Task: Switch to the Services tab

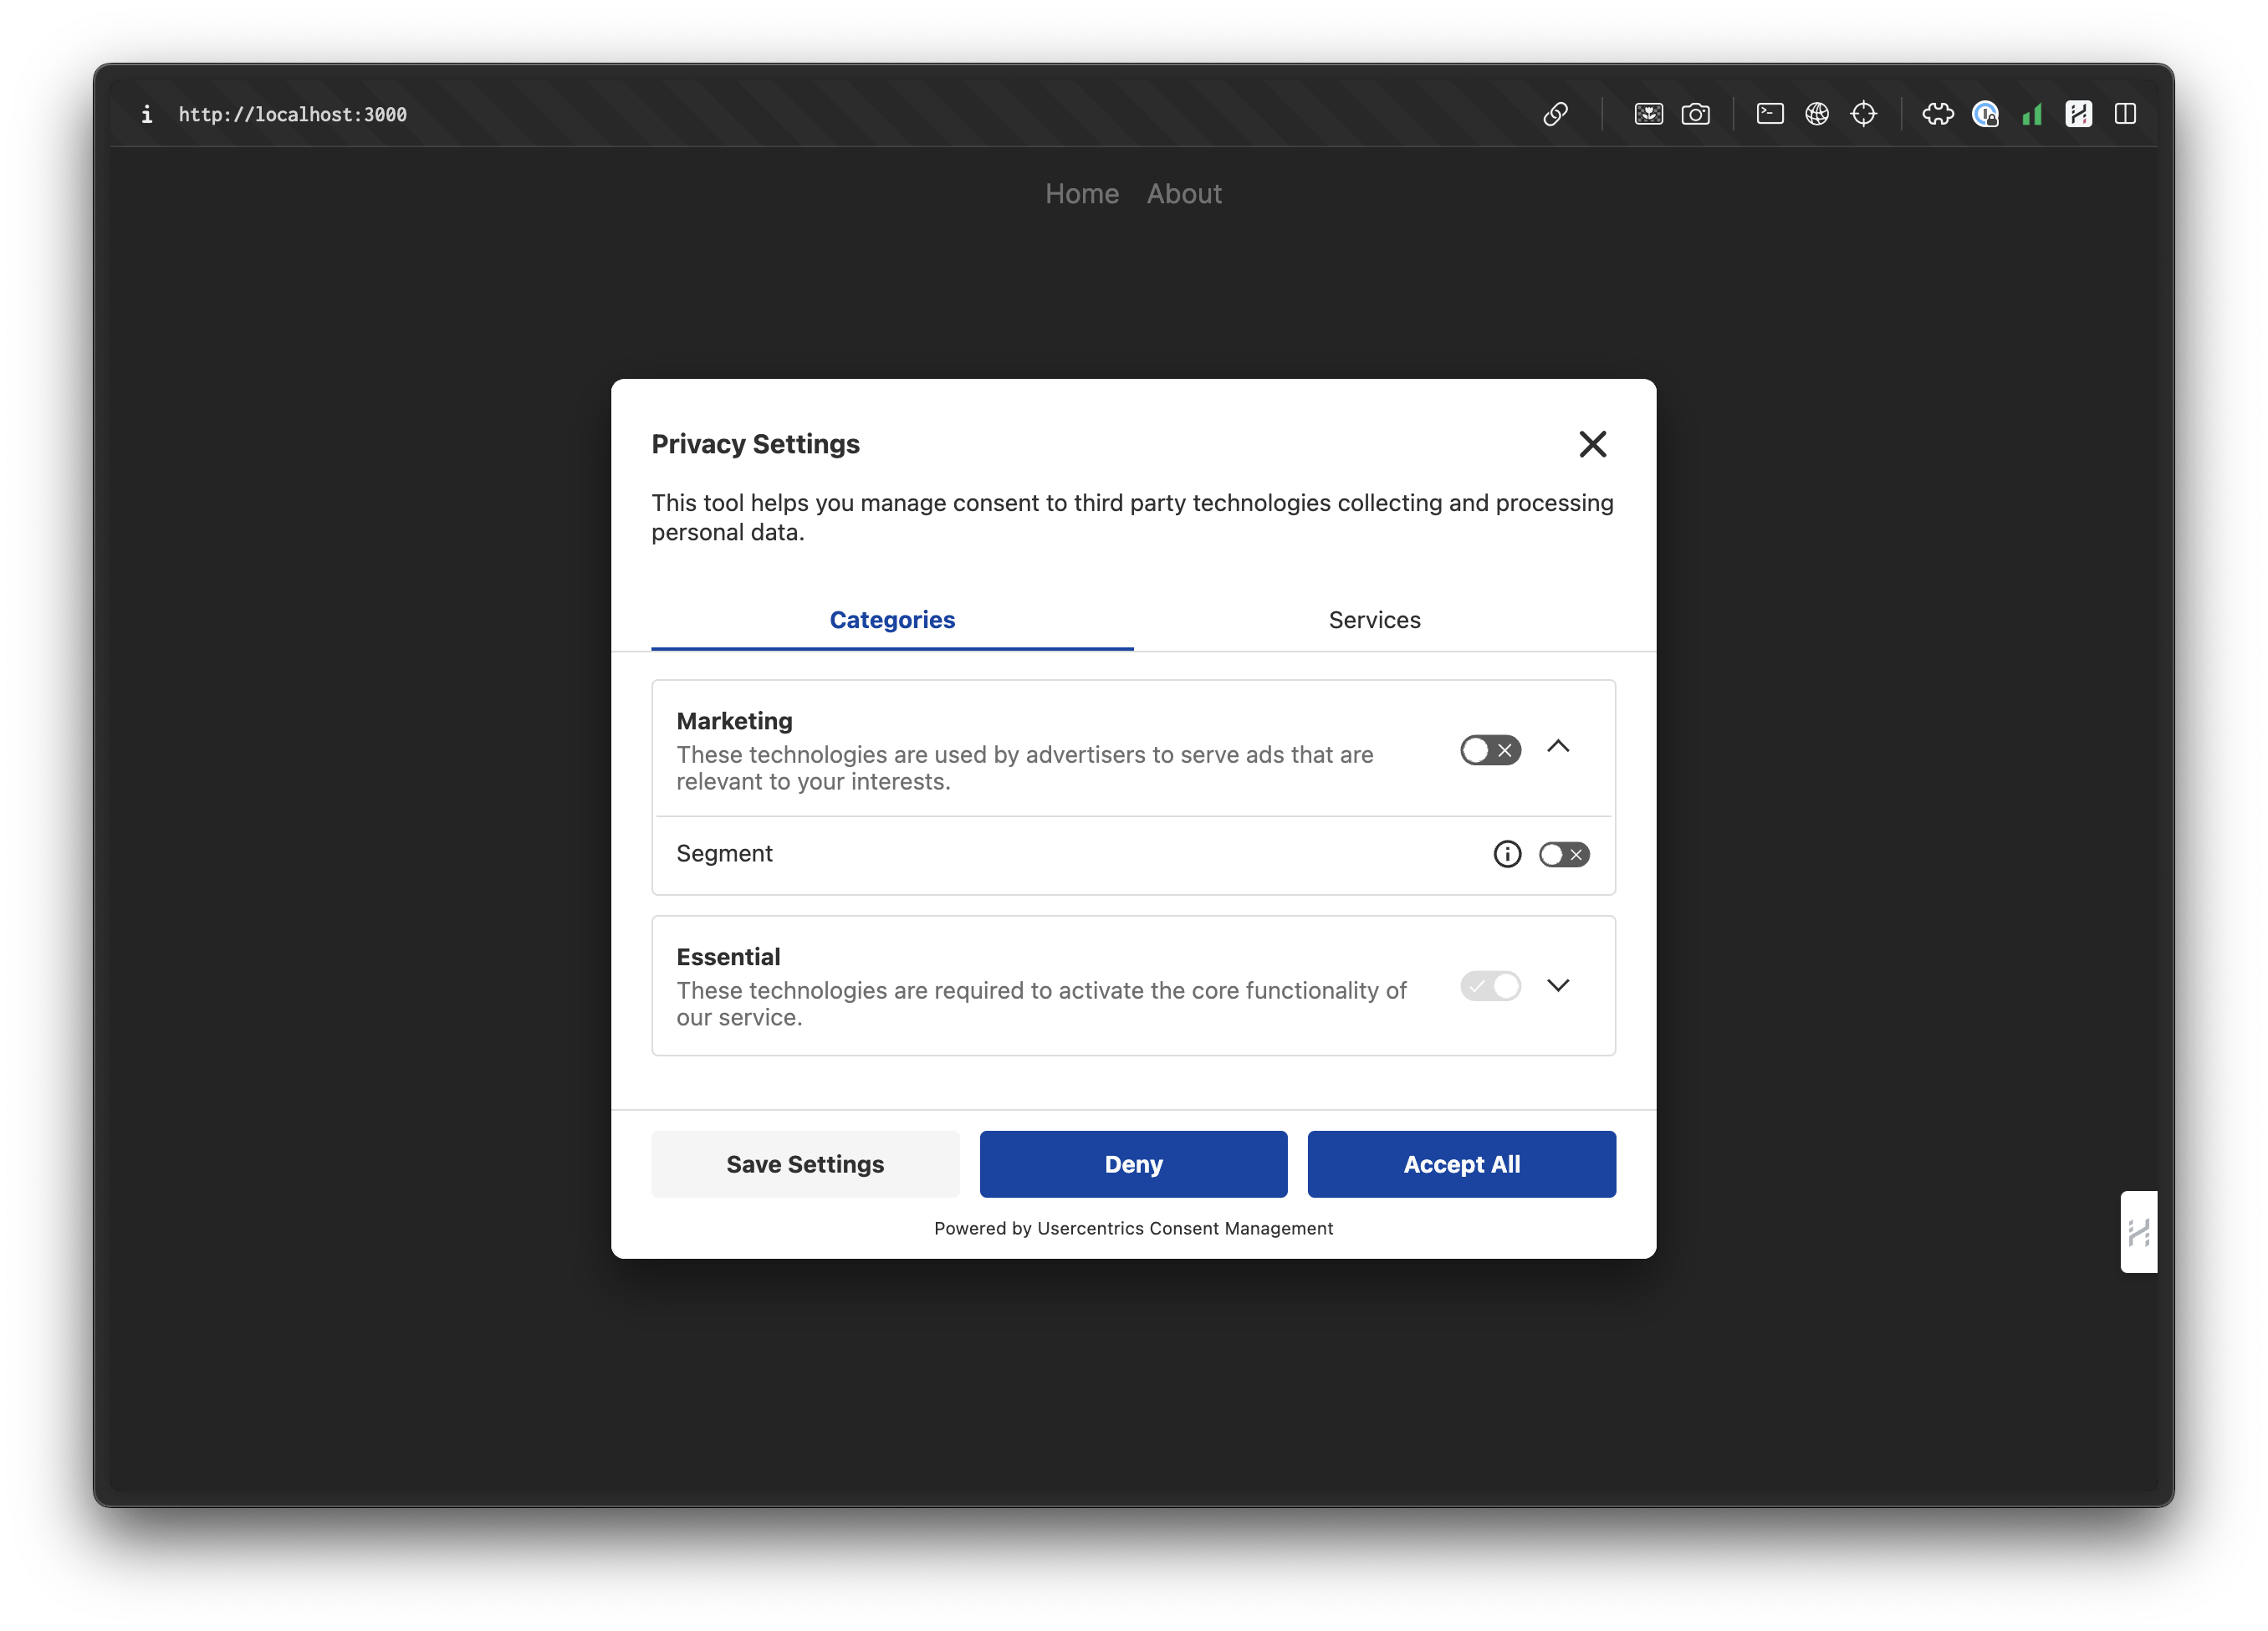Action: point(1373,618)
